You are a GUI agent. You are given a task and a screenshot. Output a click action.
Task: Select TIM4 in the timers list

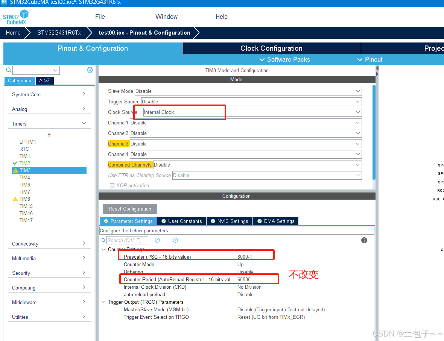click(24, 178)
